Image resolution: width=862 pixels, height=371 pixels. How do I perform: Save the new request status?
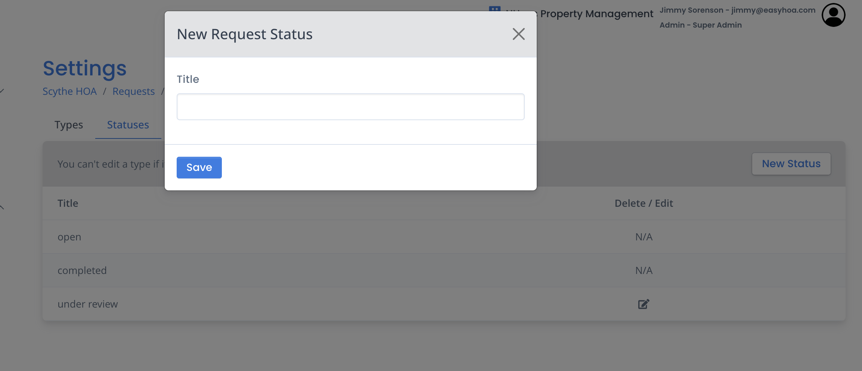coord(199,168)
